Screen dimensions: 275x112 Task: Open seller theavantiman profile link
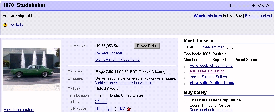[214, 47]
